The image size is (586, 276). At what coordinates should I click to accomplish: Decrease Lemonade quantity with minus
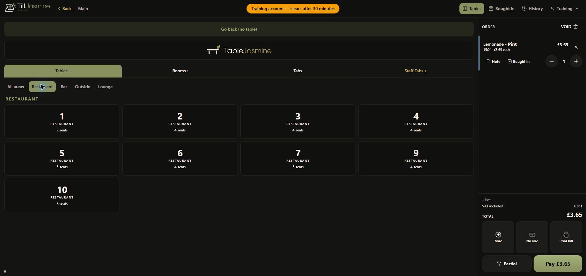coord(552,62)
